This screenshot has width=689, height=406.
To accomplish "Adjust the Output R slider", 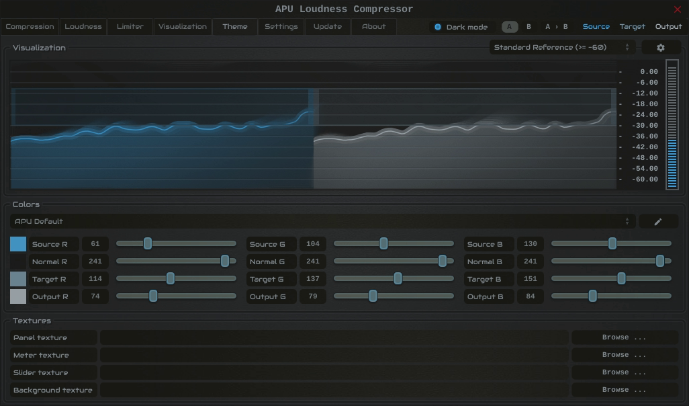I will tap(176, 296).
